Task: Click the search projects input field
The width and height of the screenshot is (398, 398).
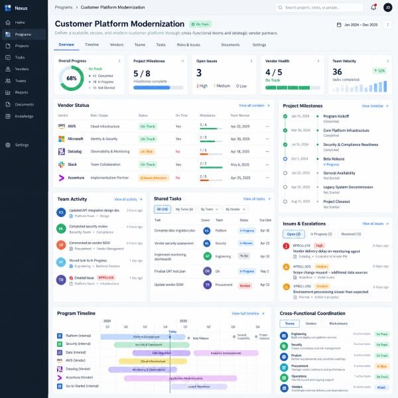Action: point(319,7)
